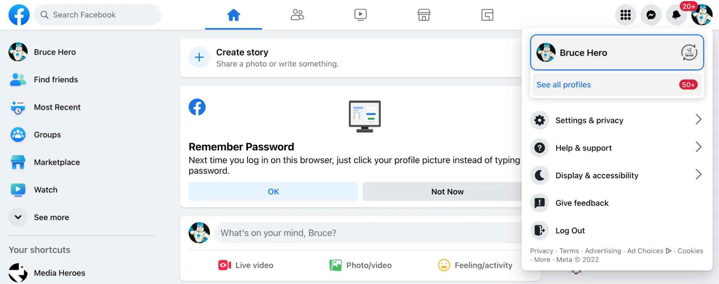
Task: Open Messenger from the top bar
Action: 651,15
